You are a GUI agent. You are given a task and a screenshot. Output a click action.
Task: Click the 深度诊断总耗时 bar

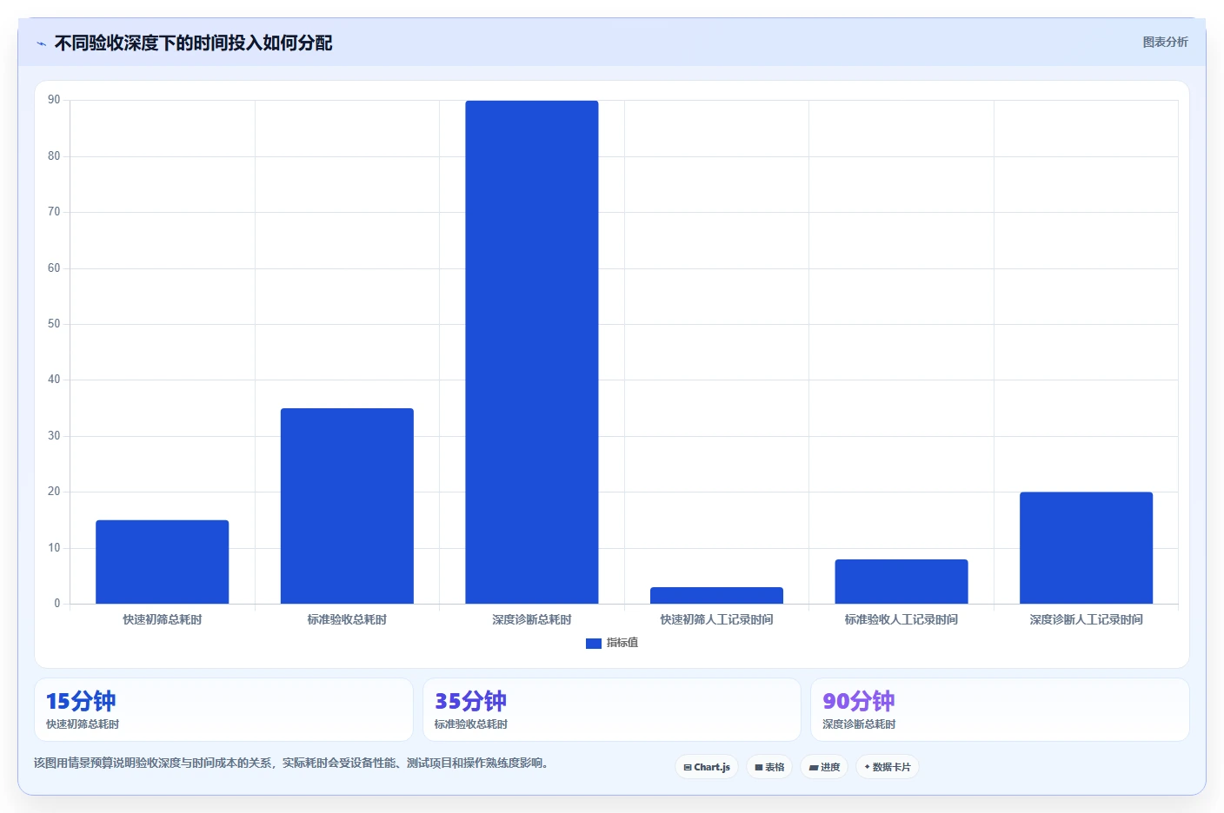pyautogui.click(x=532, y=352)
